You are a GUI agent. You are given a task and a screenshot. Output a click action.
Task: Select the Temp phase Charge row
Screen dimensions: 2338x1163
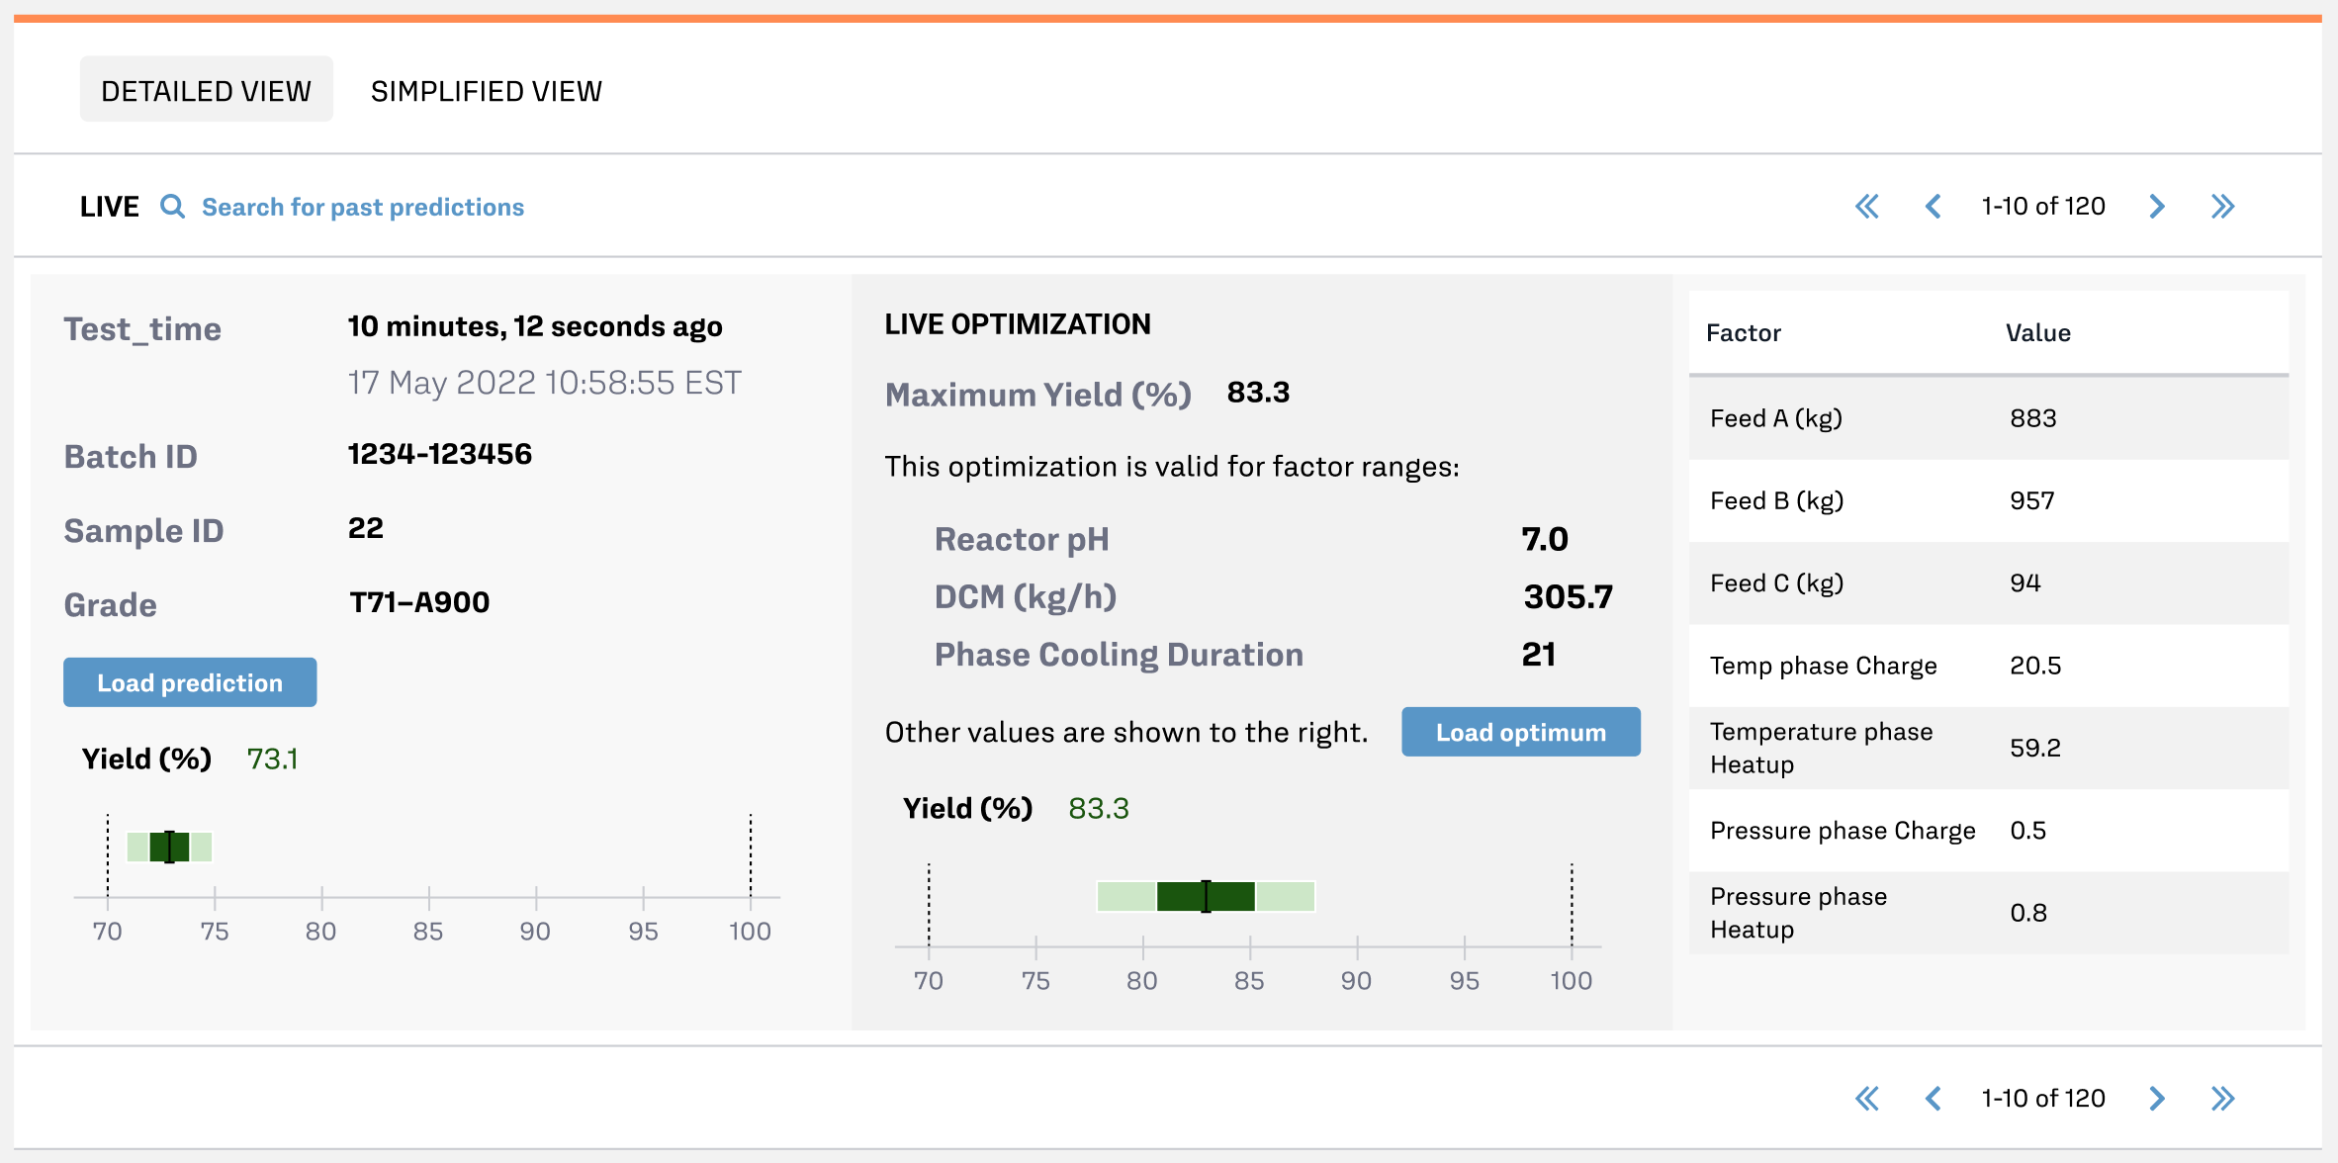(1988, 666)
